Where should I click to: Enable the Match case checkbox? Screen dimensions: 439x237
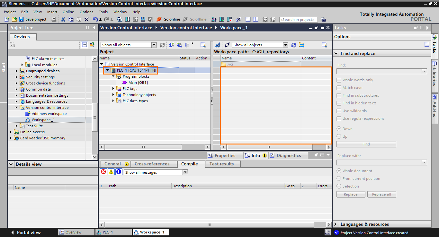click(x=339, y=87)
